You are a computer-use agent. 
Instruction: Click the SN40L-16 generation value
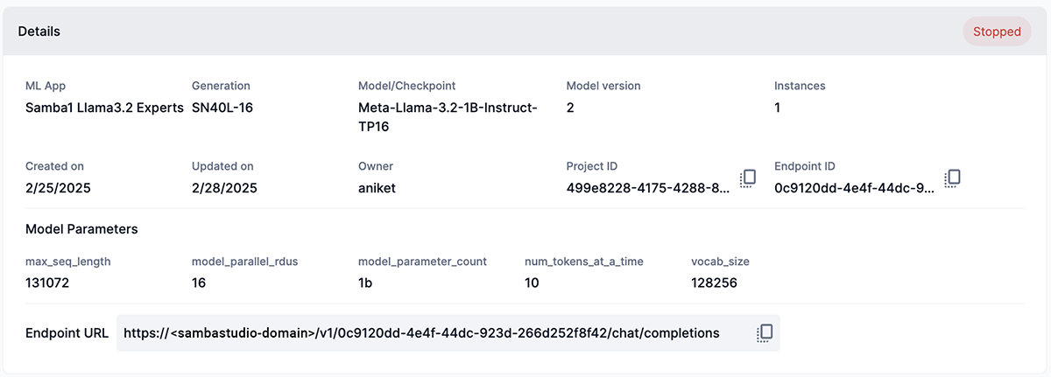point(222,108)
